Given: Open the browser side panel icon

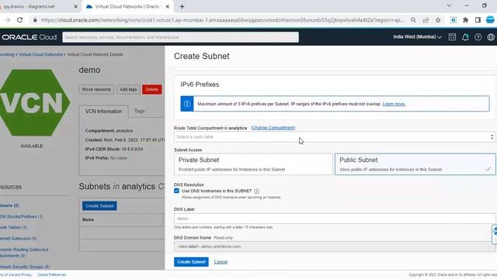Looking at the screenshot, I should point(478,20).
